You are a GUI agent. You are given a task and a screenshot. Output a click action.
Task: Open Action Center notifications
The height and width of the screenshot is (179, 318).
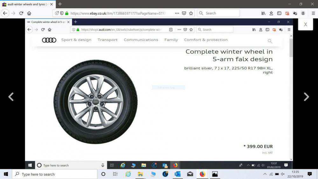[x=310, y=174]
